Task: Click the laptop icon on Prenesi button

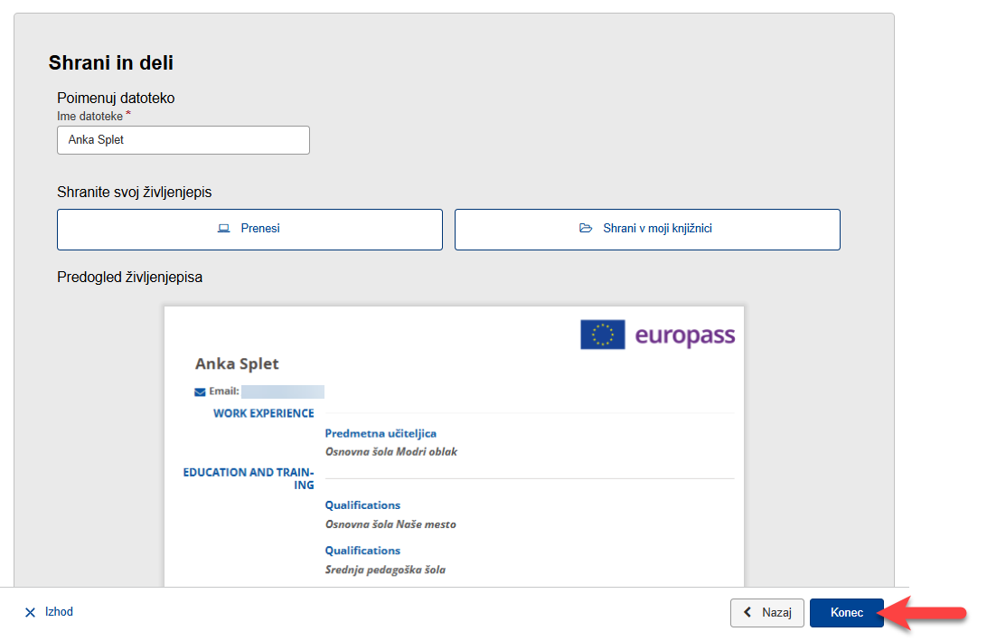Action: click(224, 229)
